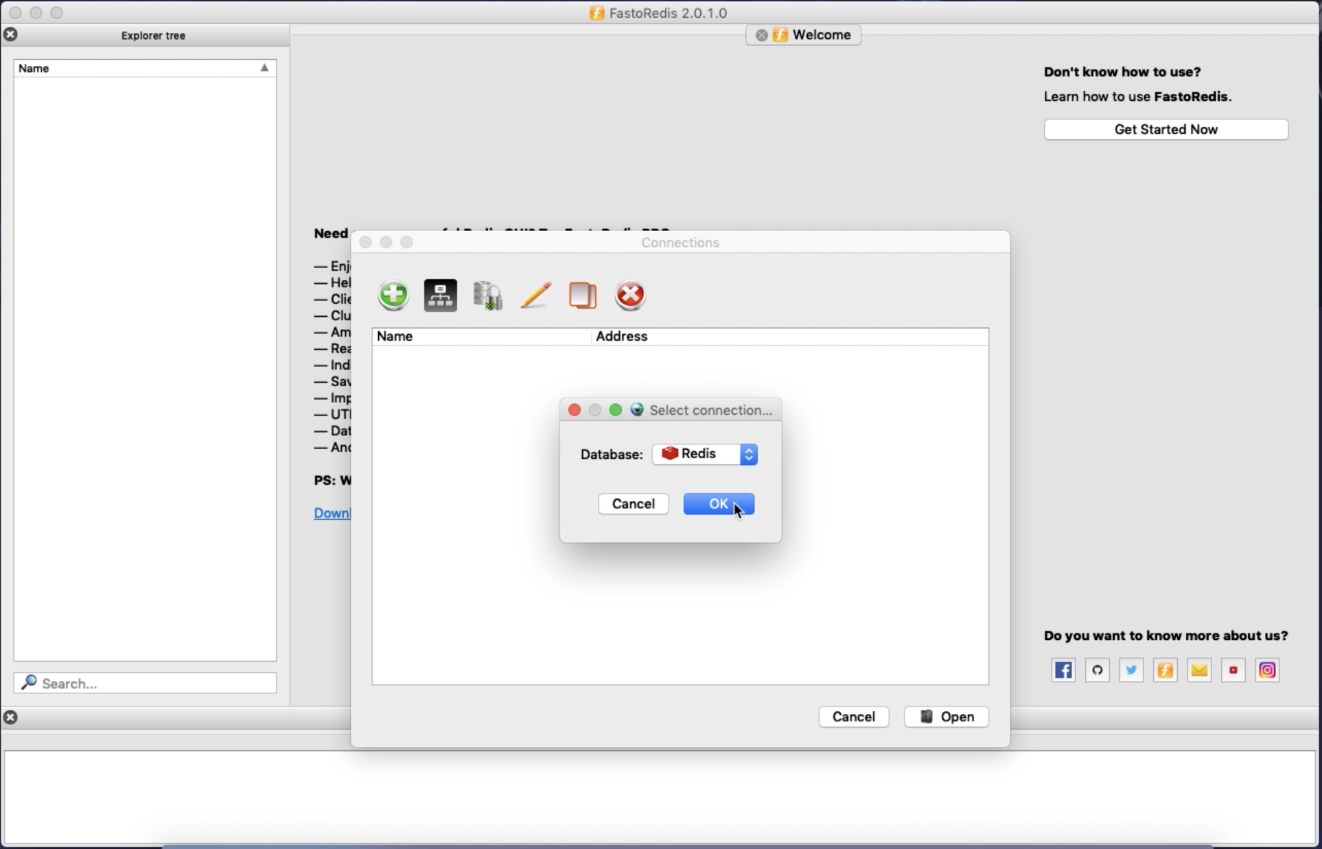Open the email envelope icon
The height and width of the screenshot is (849, 1322).
point(1199,670)
